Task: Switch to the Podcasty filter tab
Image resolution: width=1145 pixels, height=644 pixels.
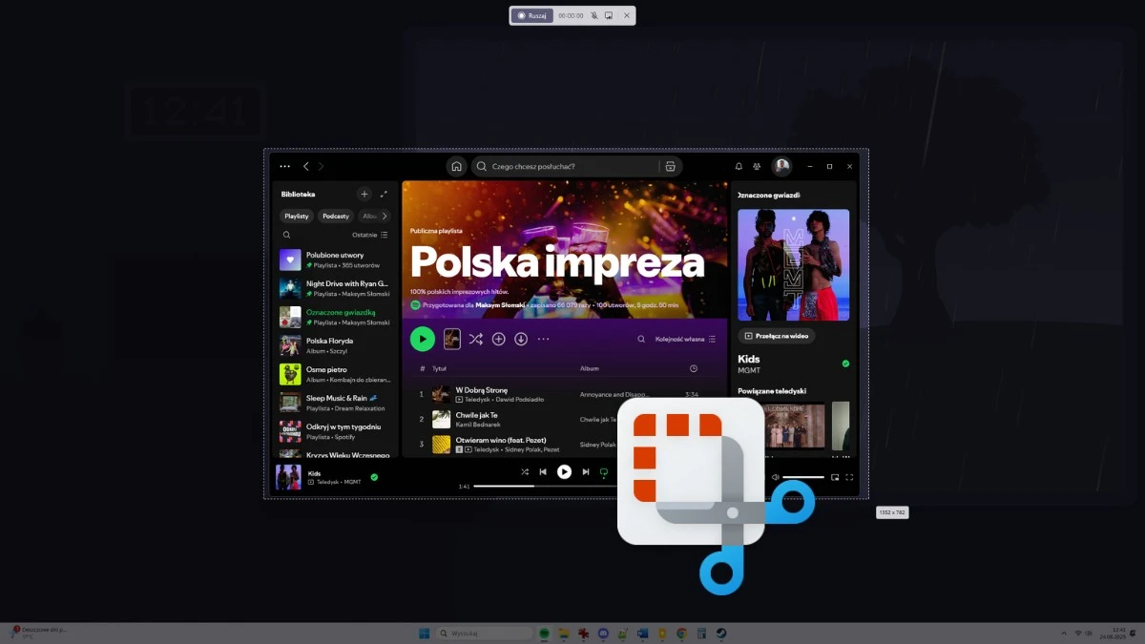Action: click(335, 216)
